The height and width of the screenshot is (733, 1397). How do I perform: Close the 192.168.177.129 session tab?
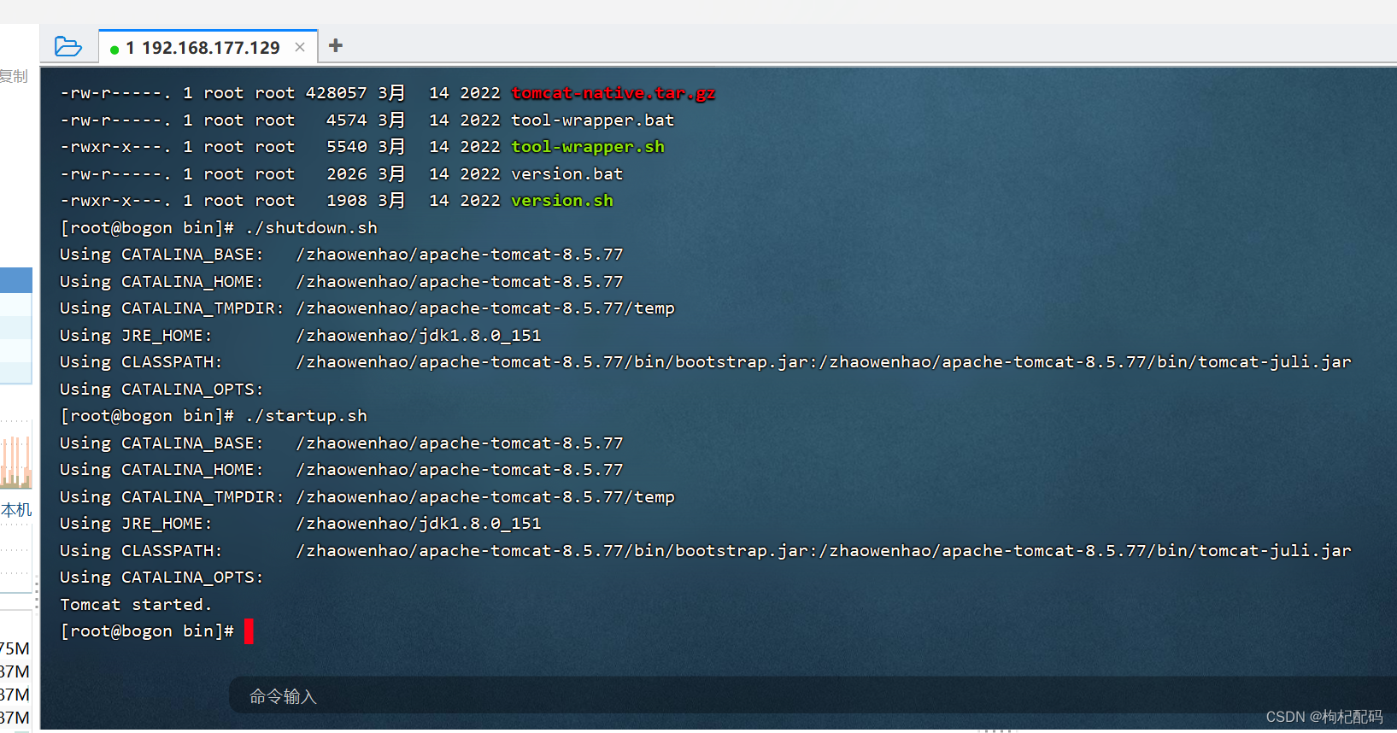point(300,47)
